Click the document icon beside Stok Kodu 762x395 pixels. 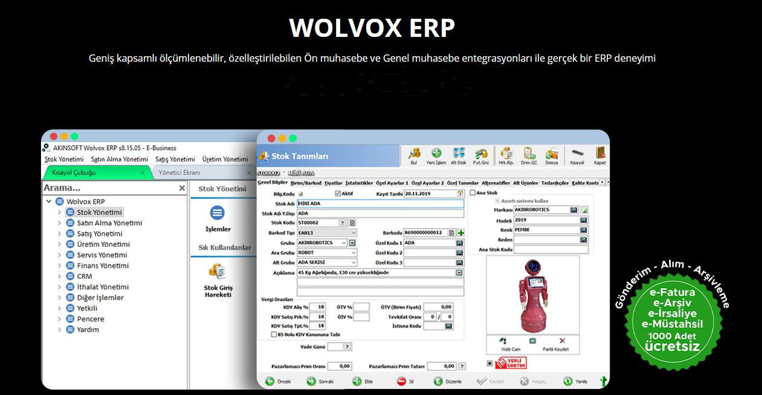[353, 223]
